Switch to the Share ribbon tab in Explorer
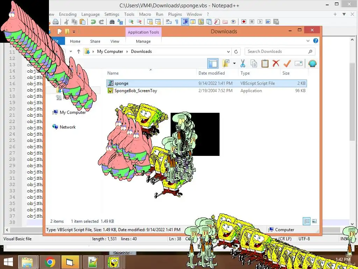This screenshot has height=269, width=358. [x=95, y=41]
